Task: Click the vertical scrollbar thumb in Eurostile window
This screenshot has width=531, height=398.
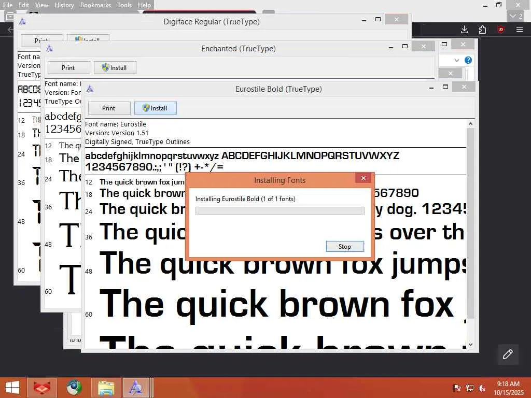Action: click(470, 223)
